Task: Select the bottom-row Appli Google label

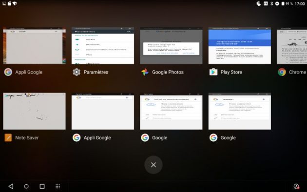Action: tap(97, 138)
